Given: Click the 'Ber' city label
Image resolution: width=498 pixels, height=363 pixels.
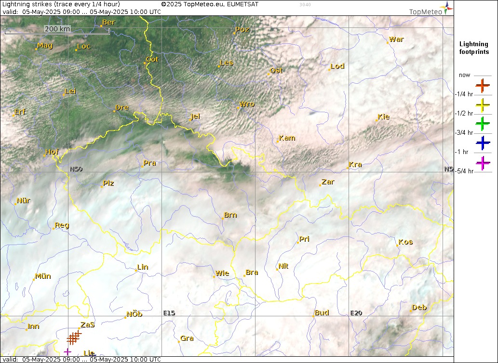Looking at the screenshot, I should tap(108, 22).
